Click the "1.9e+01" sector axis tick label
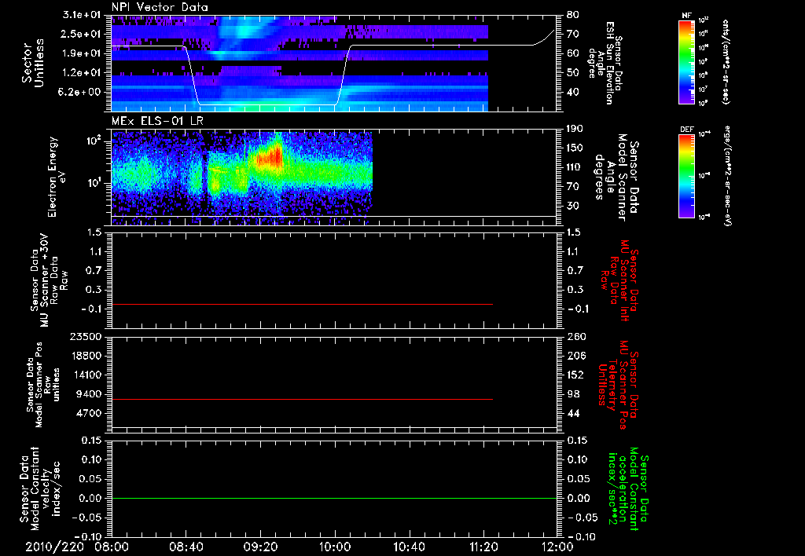 81,53
